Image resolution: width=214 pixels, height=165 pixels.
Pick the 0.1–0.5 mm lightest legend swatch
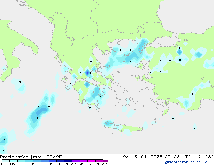[x=6, y=161]
